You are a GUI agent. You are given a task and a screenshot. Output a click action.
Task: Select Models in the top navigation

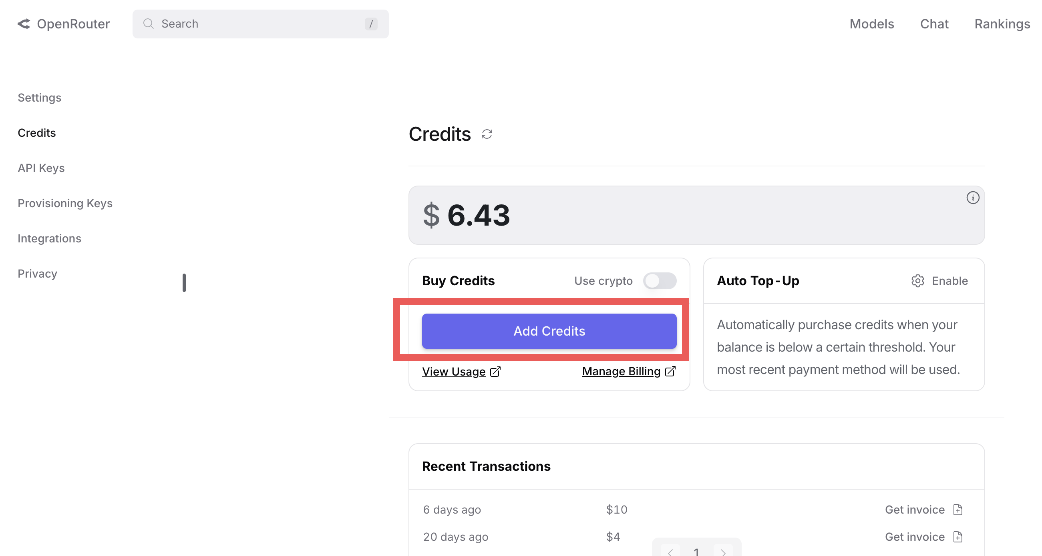point(872,24)
